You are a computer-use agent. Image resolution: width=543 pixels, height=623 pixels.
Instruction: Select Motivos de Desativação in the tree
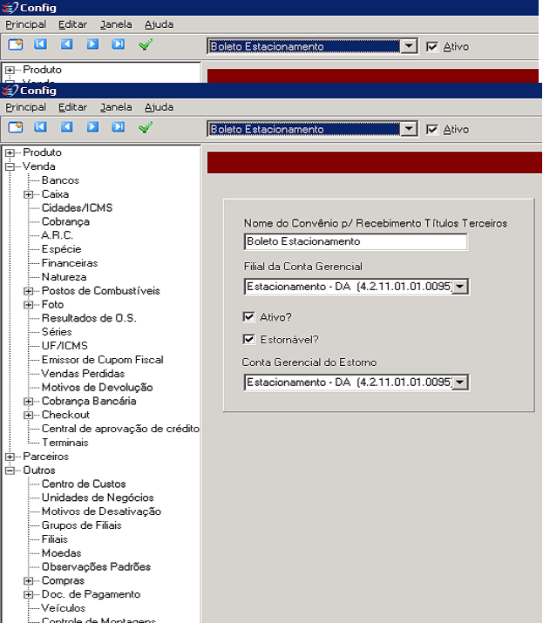click(x=101, y=511)
